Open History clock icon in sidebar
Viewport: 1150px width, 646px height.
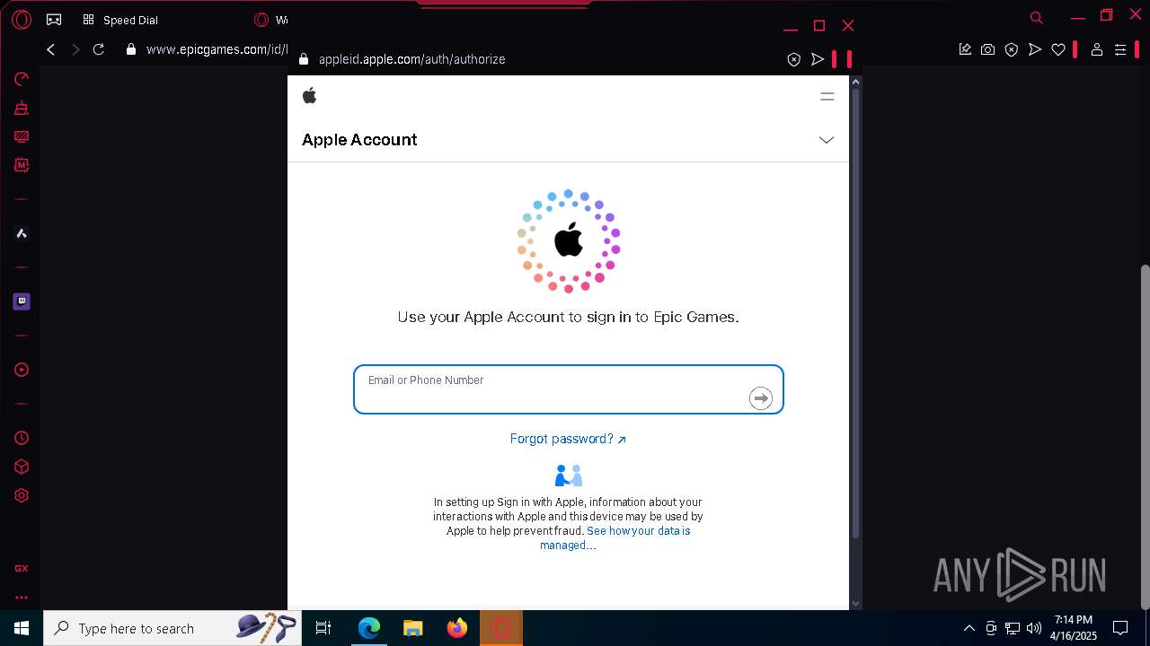pyautogui.click(x=22, y=438)
